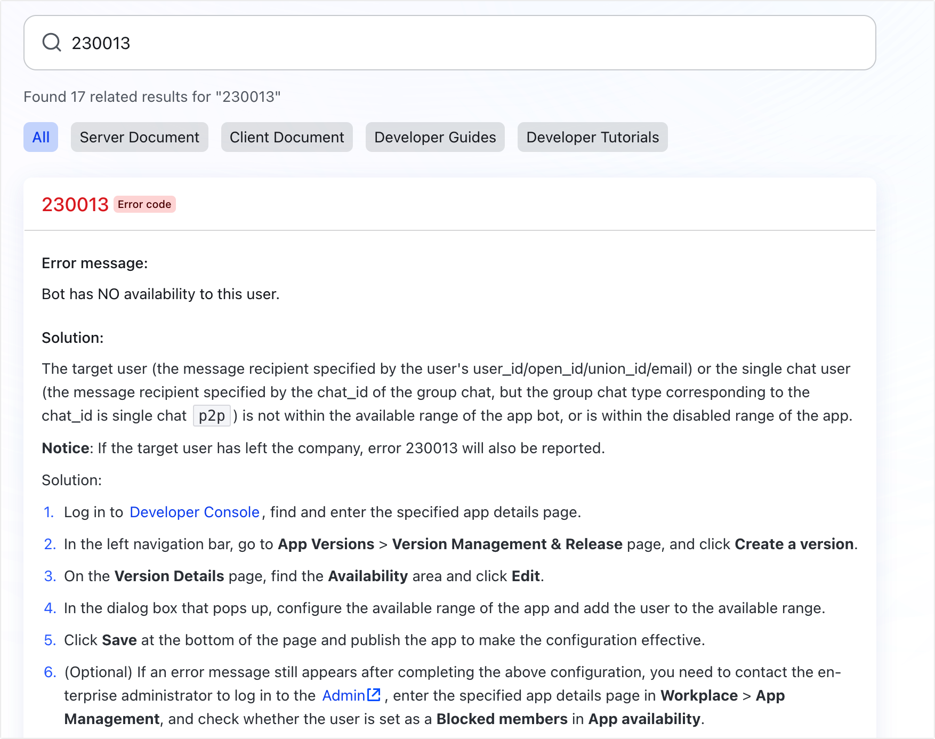
Task: Click the Notice paragraph about departed users
Action: point(324,448)
